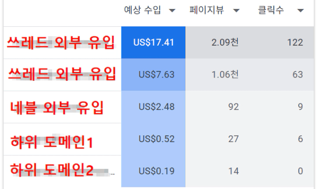Viewport: 317px width, 189px height.
Task: Select the 하위 도메인1 row label
Action: point(53,140)
